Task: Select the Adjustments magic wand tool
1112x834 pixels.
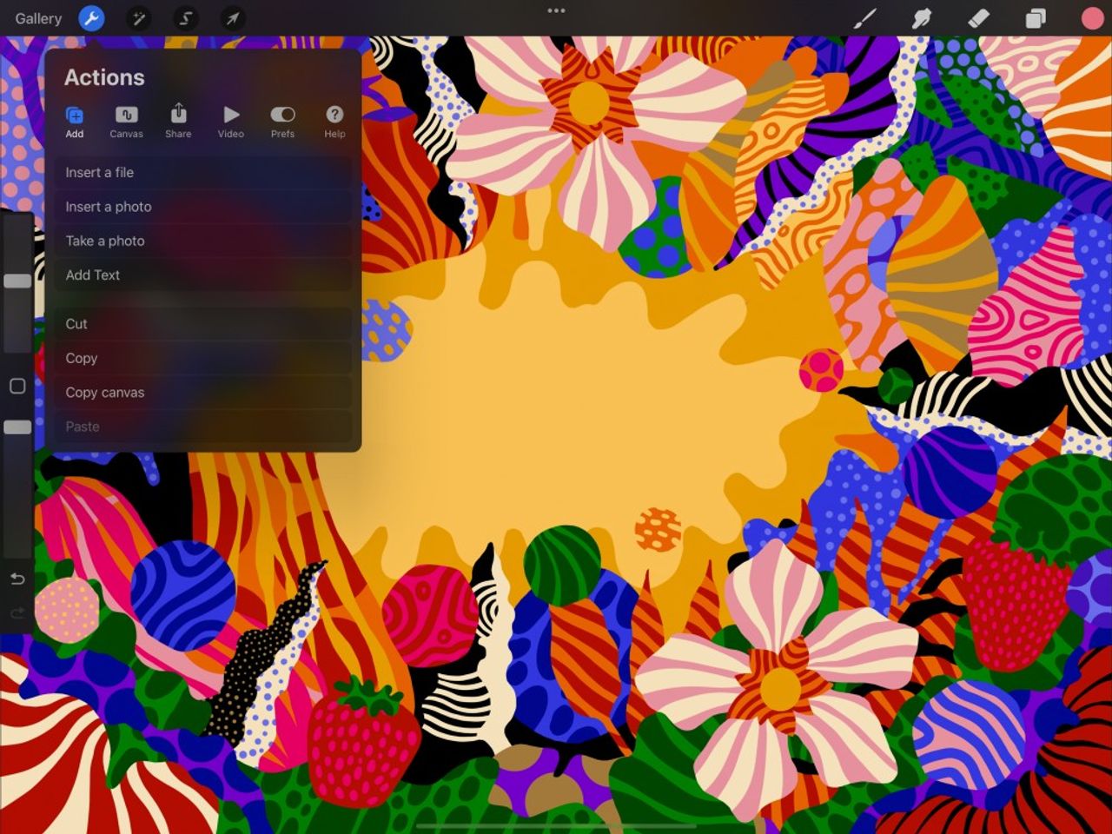Action: tap(138, 18)
